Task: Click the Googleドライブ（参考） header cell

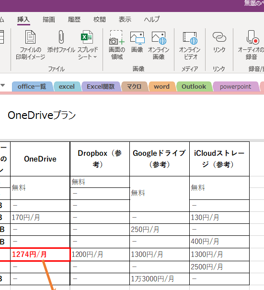Action: [160, 159]
